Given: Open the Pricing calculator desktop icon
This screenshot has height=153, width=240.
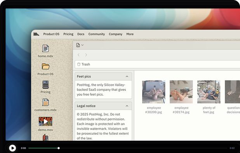Looking at the screenshot, I should (x=45, y=84).
